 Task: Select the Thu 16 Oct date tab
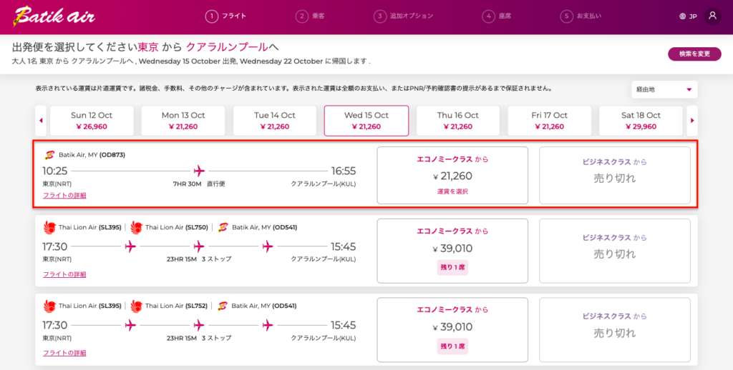click(x=458, y=121)
